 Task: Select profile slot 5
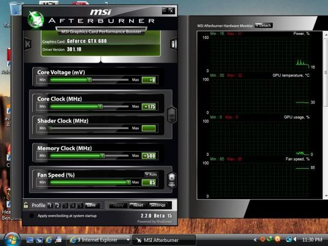coord(80,206)
